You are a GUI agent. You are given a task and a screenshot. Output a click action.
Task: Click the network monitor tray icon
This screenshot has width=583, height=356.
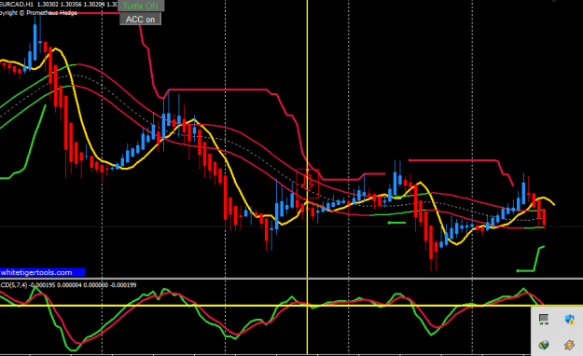[x=544, y=319]
